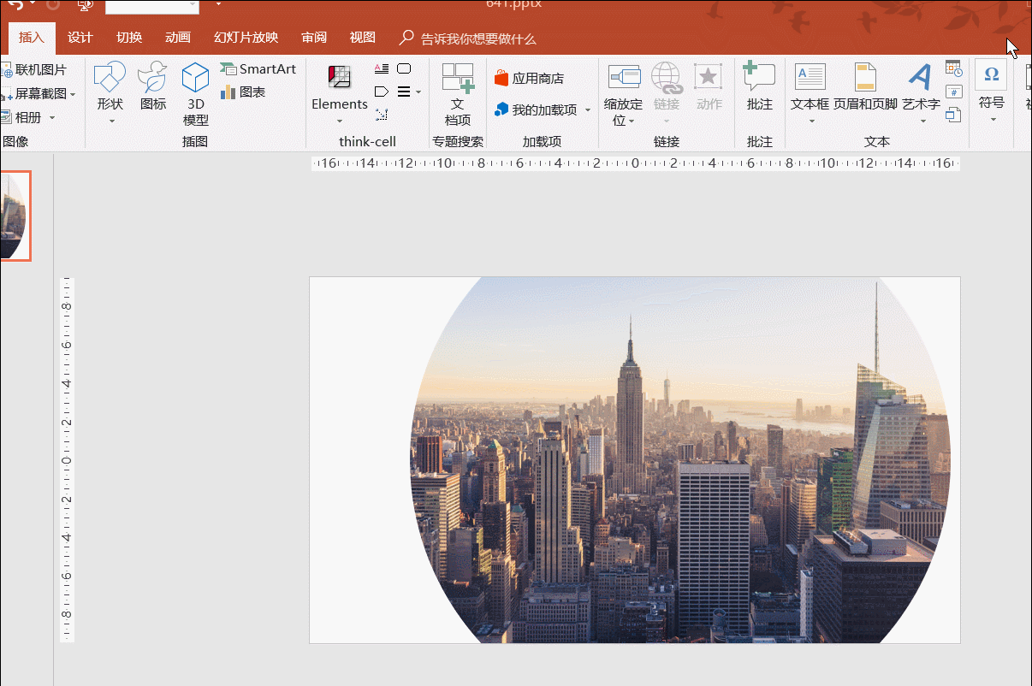Insert date and time icon

954,68
